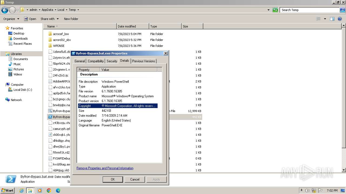Click the refresh button beside address bar

pos(275,10)
